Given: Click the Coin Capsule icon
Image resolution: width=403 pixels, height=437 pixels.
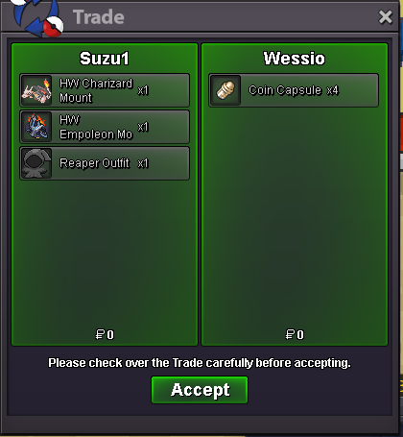Looking at the screenshot, I should [x=225, y=90].
